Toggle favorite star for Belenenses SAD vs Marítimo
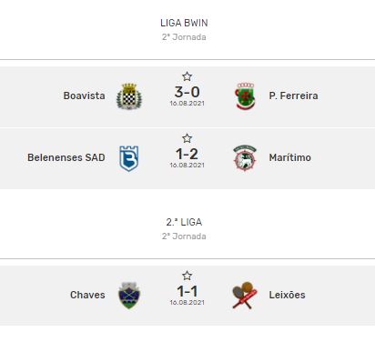 [x=187, y=138]
